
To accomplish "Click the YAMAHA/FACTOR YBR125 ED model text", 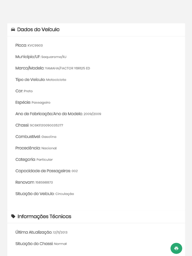I will point(67,68).
